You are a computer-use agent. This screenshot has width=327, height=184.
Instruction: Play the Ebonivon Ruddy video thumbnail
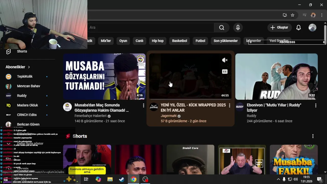tap(276, 76)
